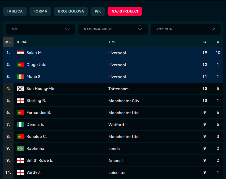Open player Vardy J.
Viewport: 226px width, 179px height.
[x=33, y=173]
